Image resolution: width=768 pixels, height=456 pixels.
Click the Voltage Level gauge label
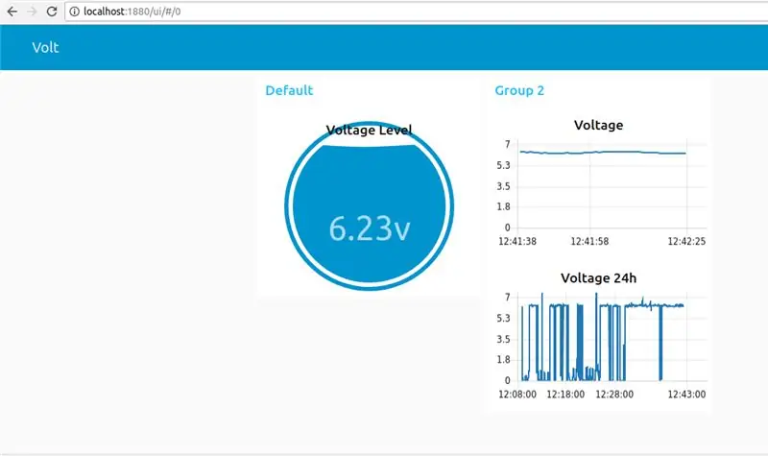pos(369,131)
